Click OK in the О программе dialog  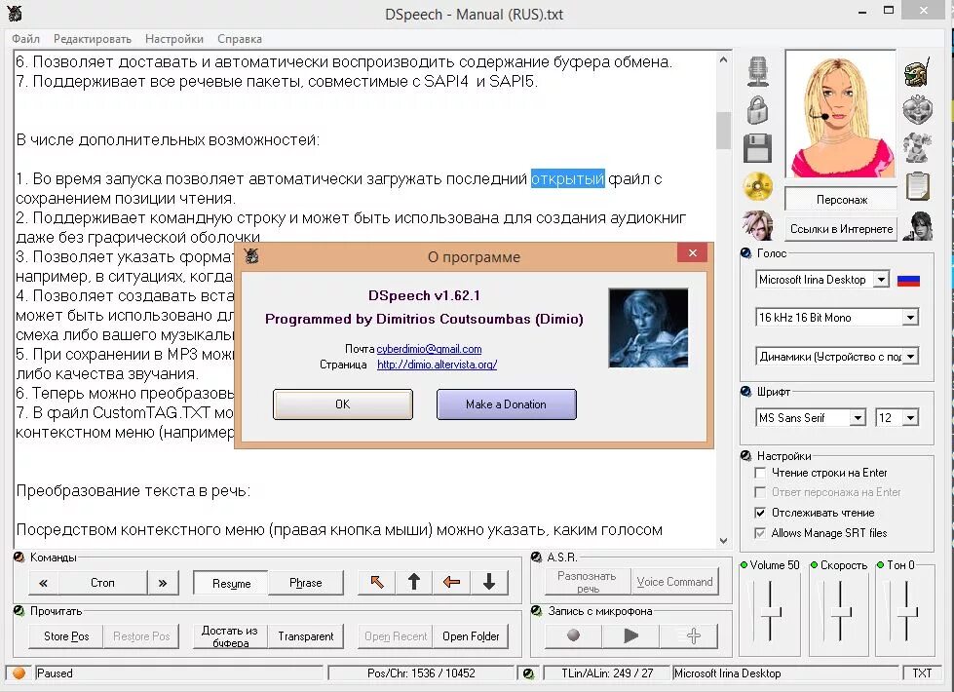tap(343, 404)
